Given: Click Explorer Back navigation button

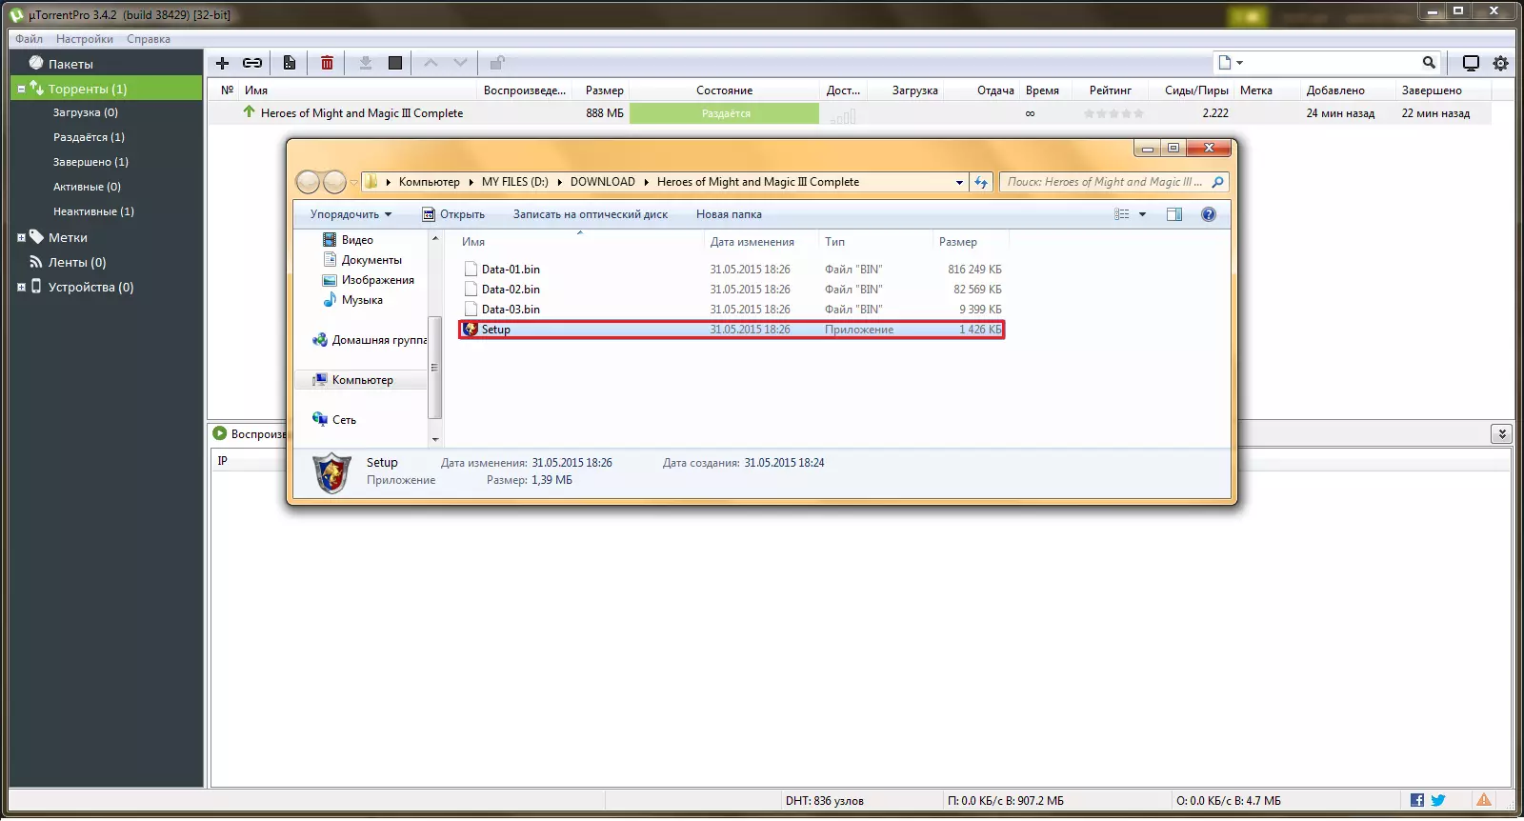Looking at the screenshot, I should click(308, 182).
